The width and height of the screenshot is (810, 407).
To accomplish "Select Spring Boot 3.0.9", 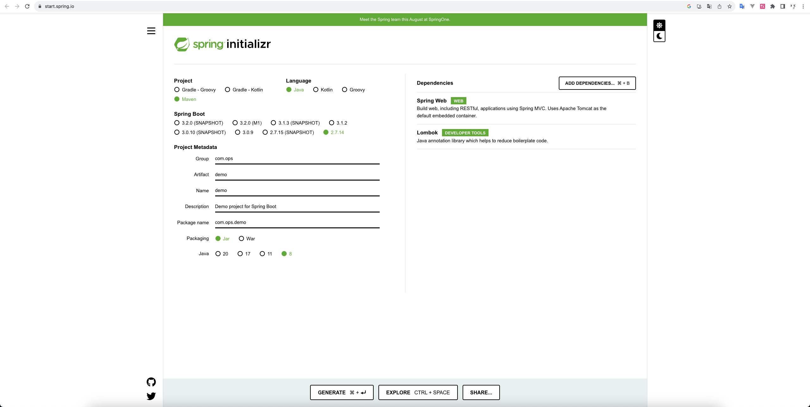I will [x=244, y=133].
